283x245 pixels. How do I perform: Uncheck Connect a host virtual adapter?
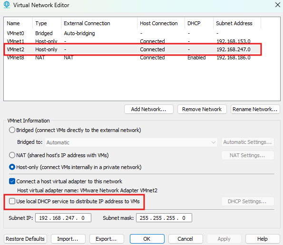(x=12, y=181)
